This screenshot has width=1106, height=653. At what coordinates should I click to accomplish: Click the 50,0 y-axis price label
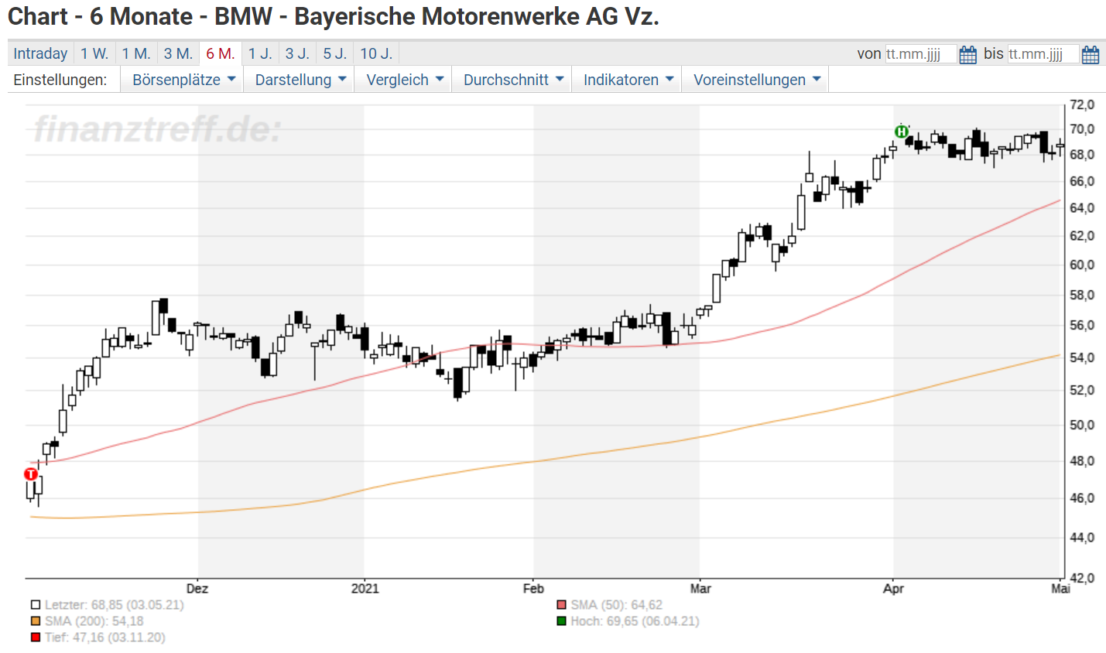point(1082,425)
